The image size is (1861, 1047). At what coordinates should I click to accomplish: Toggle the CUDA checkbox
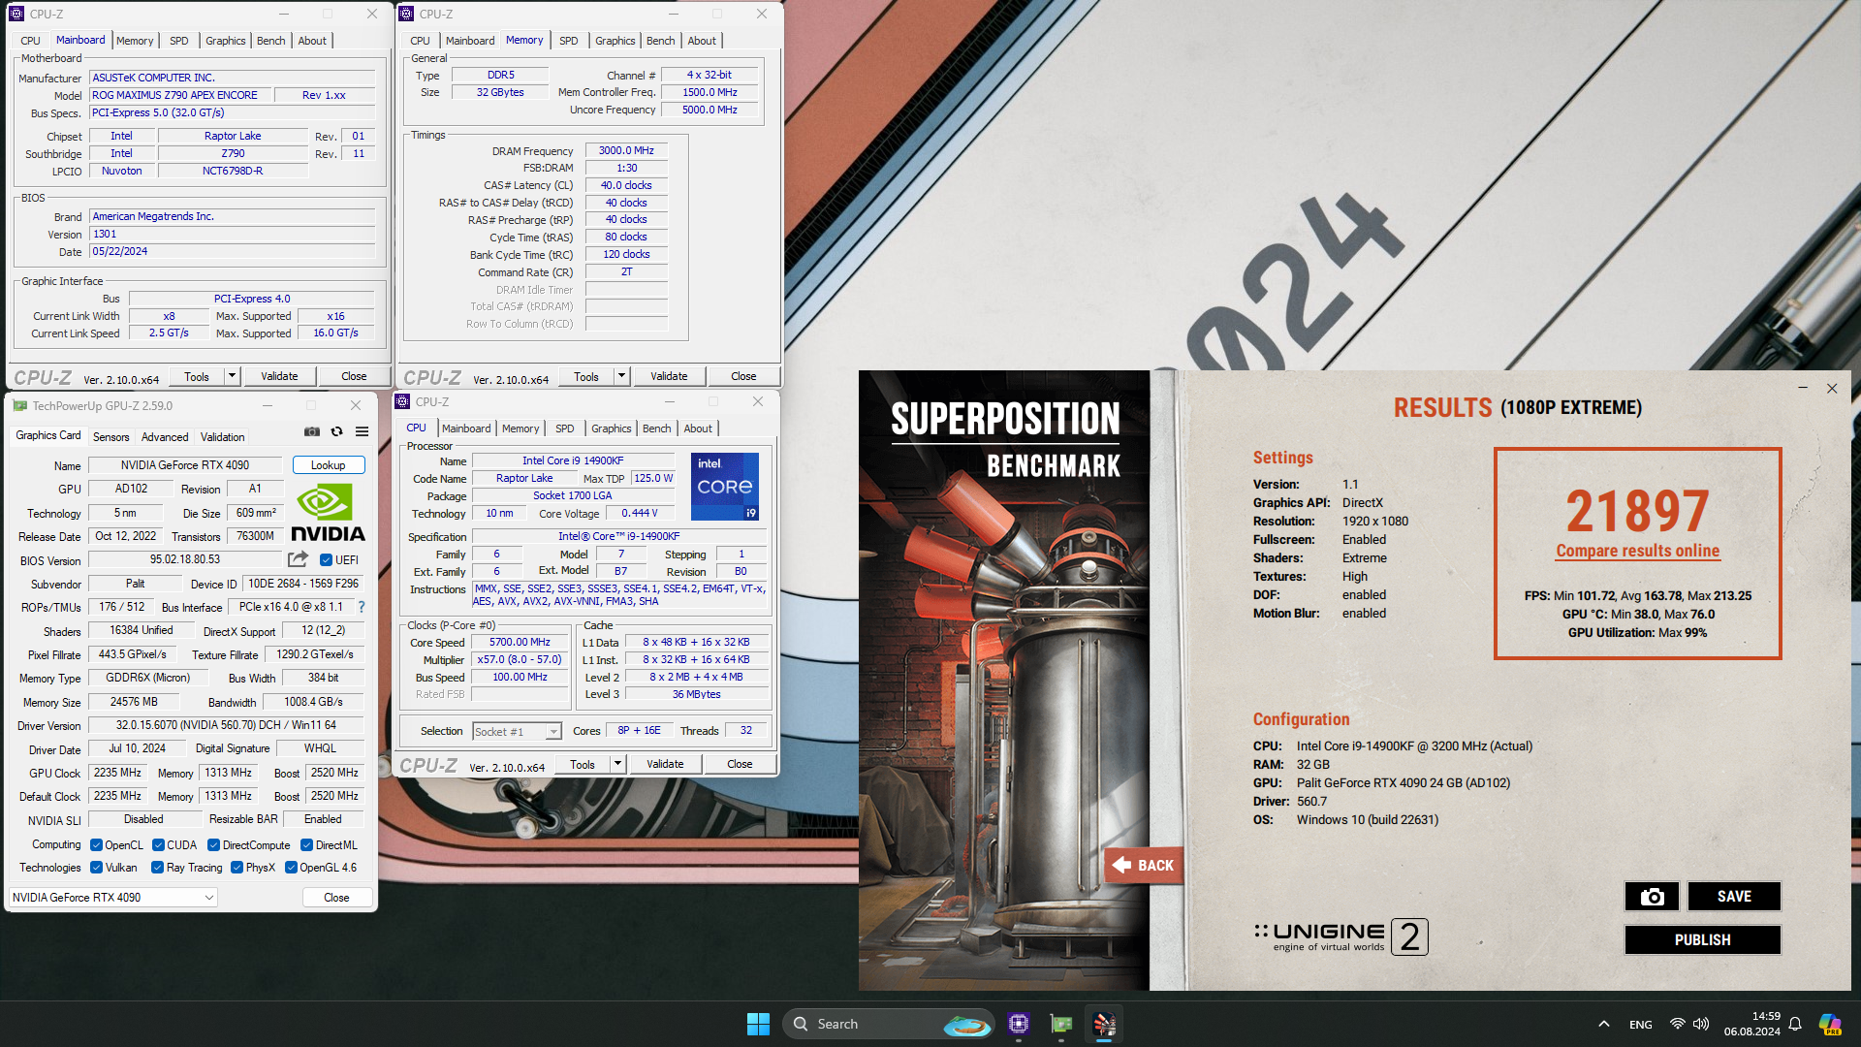tap(158, 844)
